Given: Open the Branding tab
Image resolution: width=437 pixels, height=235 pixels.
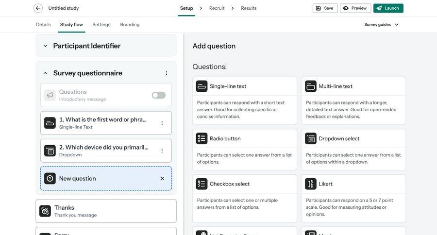Looking at the screenshot, I should pyautogui.click(x=130, y=25).
